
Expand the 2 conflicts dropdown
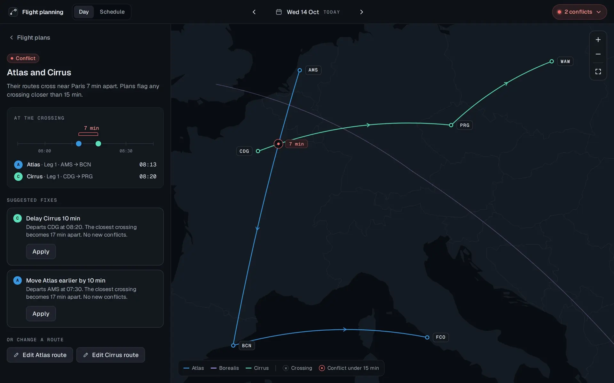(x=579, y=12)
